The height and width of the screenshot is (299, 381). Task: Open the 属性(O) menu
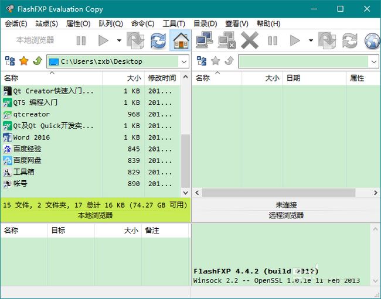coord(78,24)
